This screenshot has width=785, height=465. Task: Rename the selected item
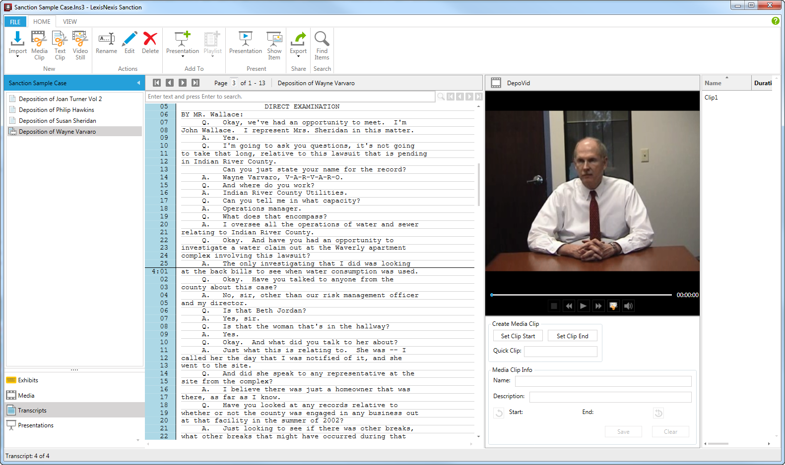[x=106, y=43]
